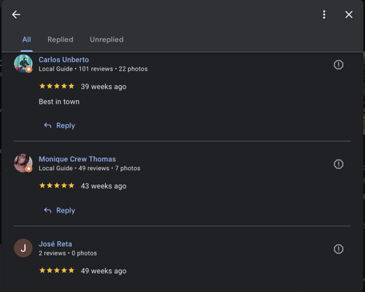
Task: Switch to the All reviews tab
Action: (x=26, y=39)
